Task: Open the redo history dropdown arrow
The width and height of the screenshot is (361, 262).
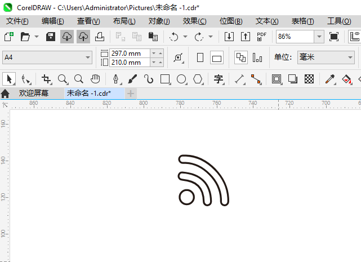Action: tap(211, 37)
